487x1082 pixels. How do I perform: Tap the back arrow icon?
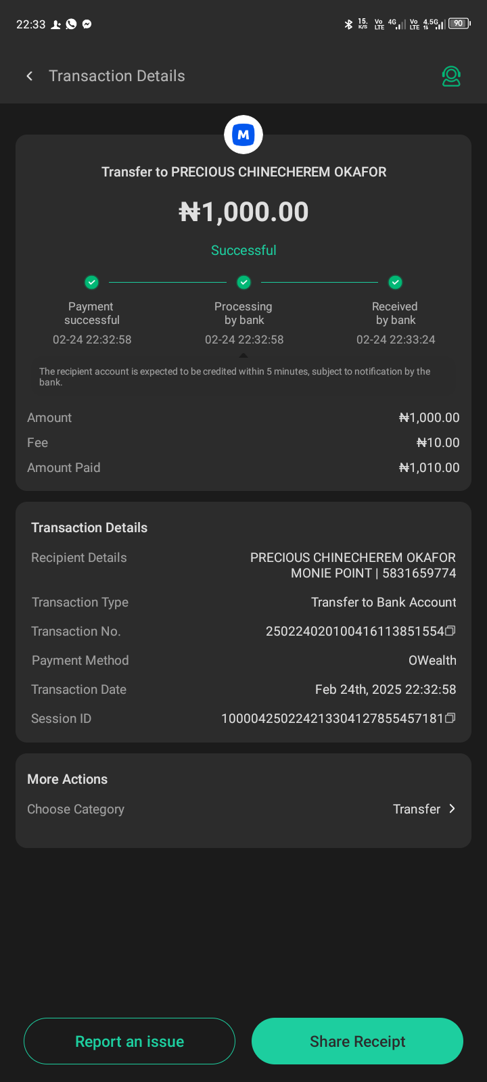[29, 76]
